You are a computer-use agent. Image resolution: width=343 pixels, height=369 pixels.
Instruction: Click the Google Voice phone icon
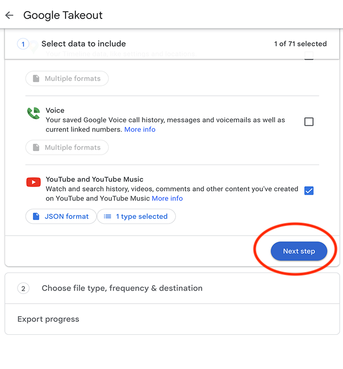[33, 113]
